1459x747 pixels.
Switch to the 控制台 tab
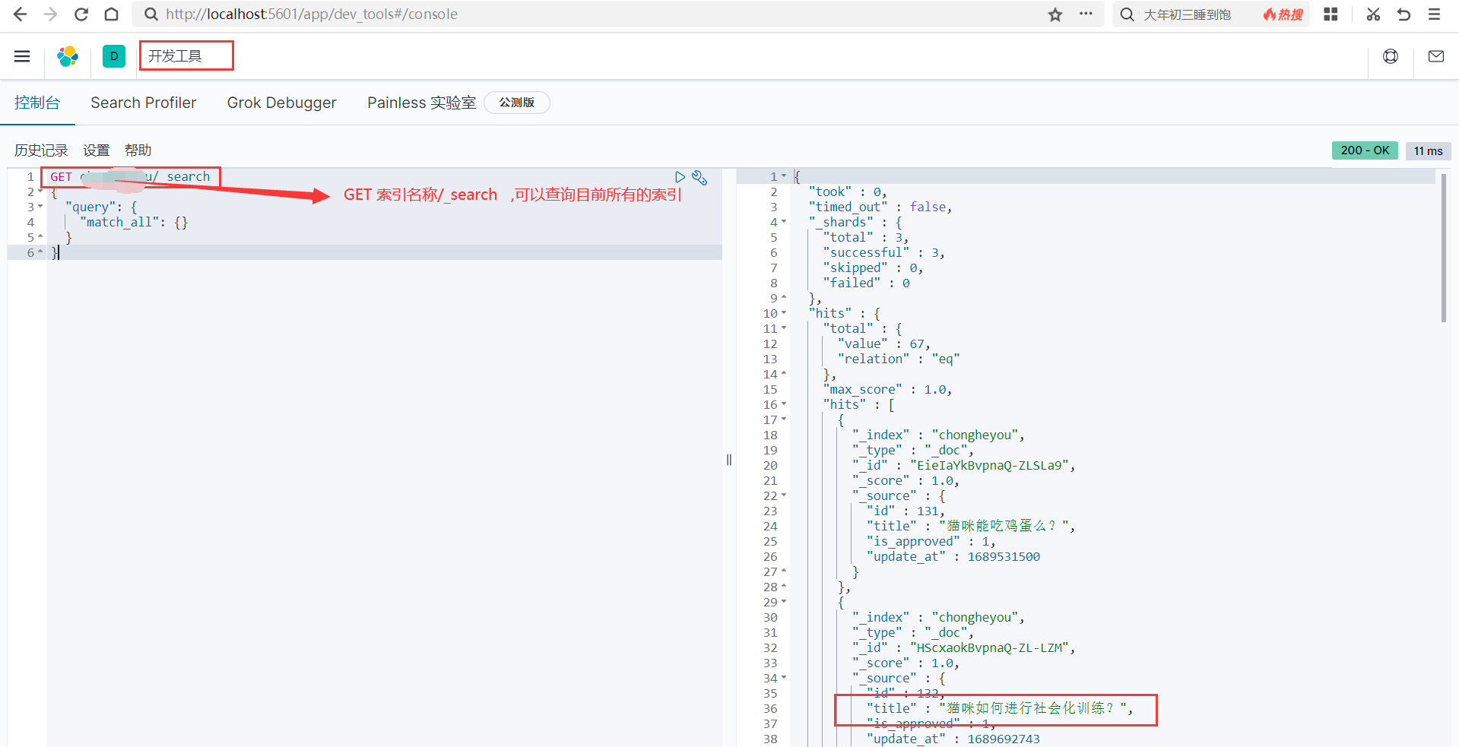click(37, 103)
